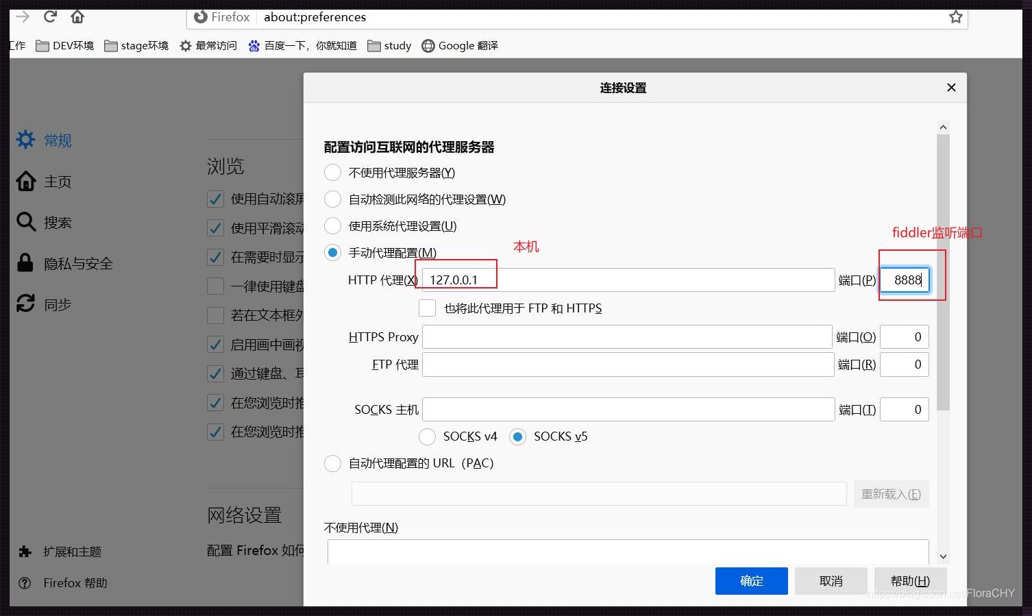Open Firefox 帮助 help link

click(63, 583)
